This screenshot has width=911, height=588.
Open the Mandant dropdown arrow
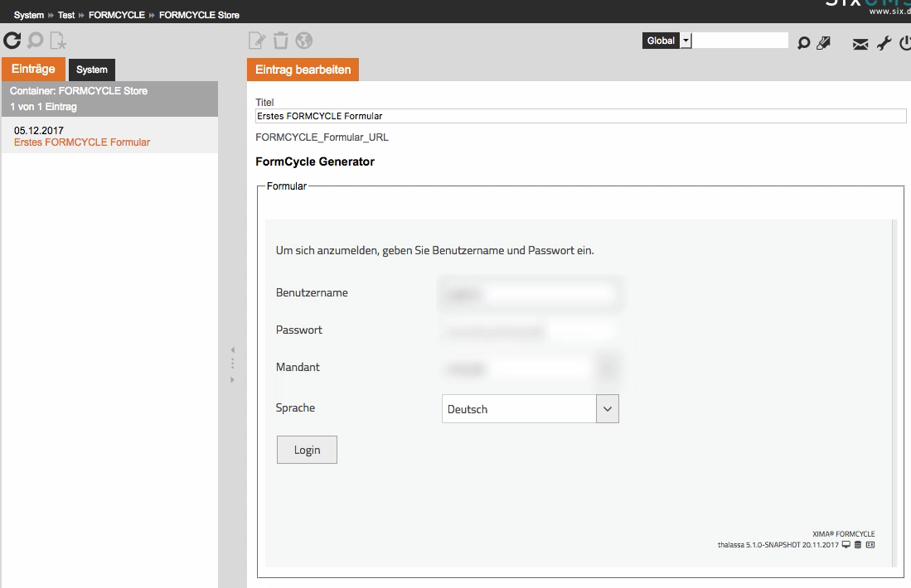(x=608, y=369)
